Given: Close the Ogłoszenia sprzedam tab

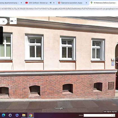Looking at the screenshot, I should 86,3.
